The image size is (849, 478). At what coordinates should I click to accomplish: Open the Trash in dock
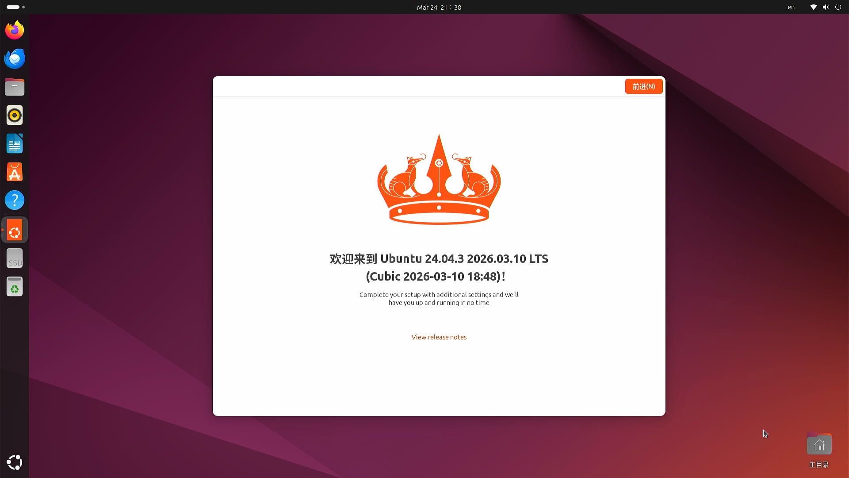point(15,286)
